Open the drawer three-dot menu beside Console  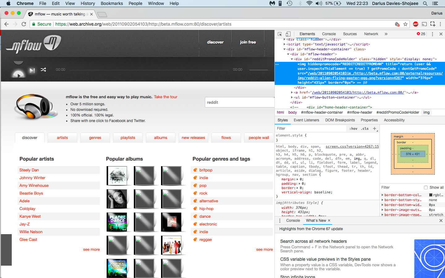click(x=280, y=221)
